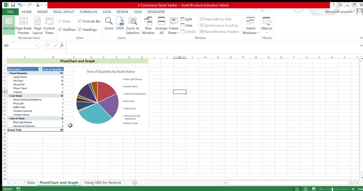Collapse the Low Stock group
The image size is (363, 191).
coord(9,96)
